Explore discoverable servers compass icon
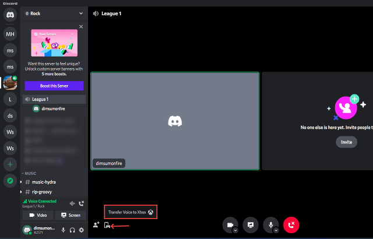The height and width of the screenshot is (239, 373). click(x=10, y=181)
